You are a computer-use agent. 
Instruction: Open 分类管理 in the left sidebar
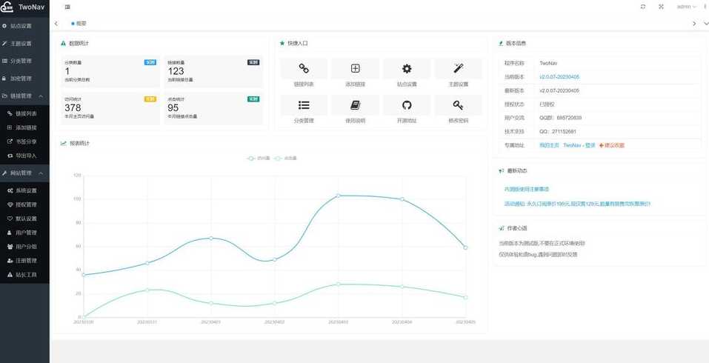24,61
